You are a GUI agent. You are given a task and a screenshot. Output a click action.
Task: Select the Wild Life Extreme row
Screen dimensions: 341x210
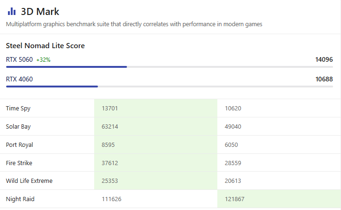[x=29, y=181]
